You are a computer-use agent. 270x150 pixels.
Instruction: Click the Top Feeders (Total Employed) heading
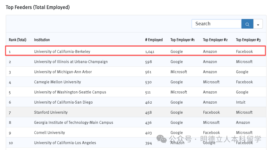click(38, 7)
